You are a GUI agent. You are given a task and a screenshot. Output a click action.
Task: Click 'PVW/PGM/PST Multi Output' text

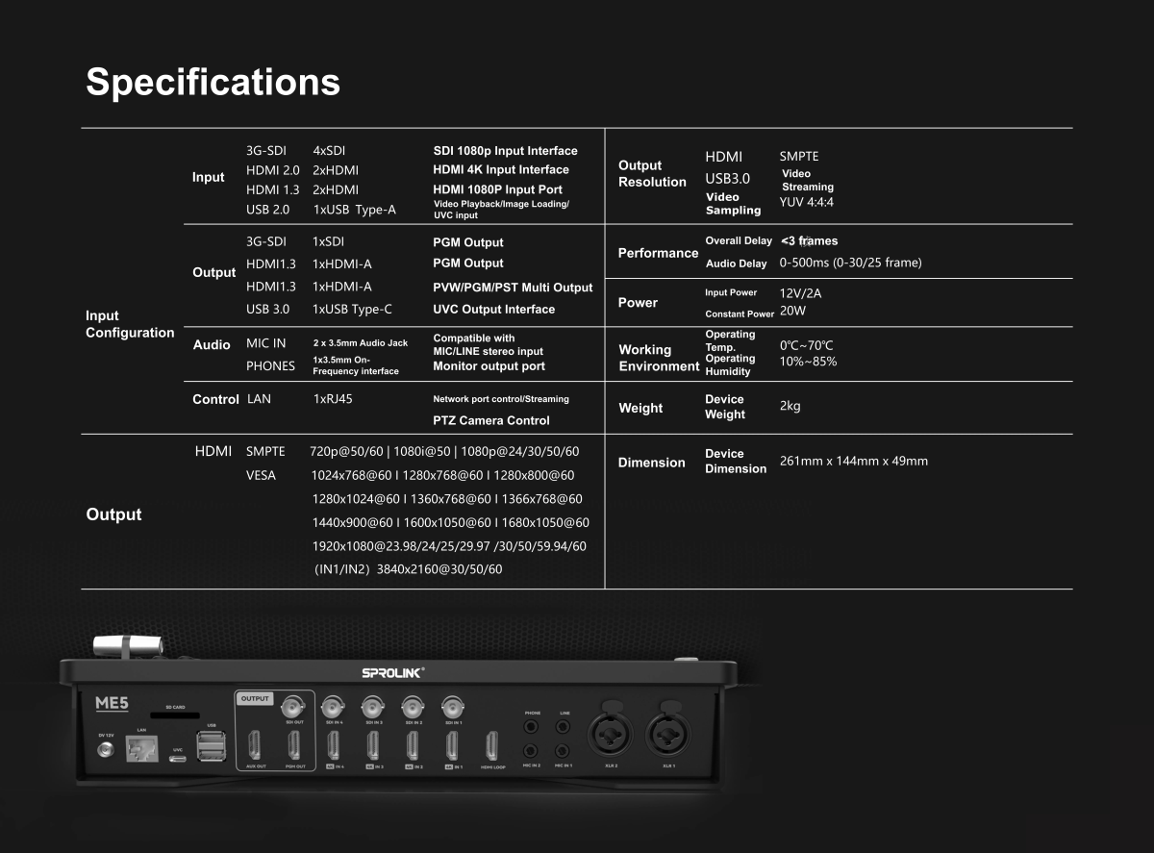click(x=513, y=288)
